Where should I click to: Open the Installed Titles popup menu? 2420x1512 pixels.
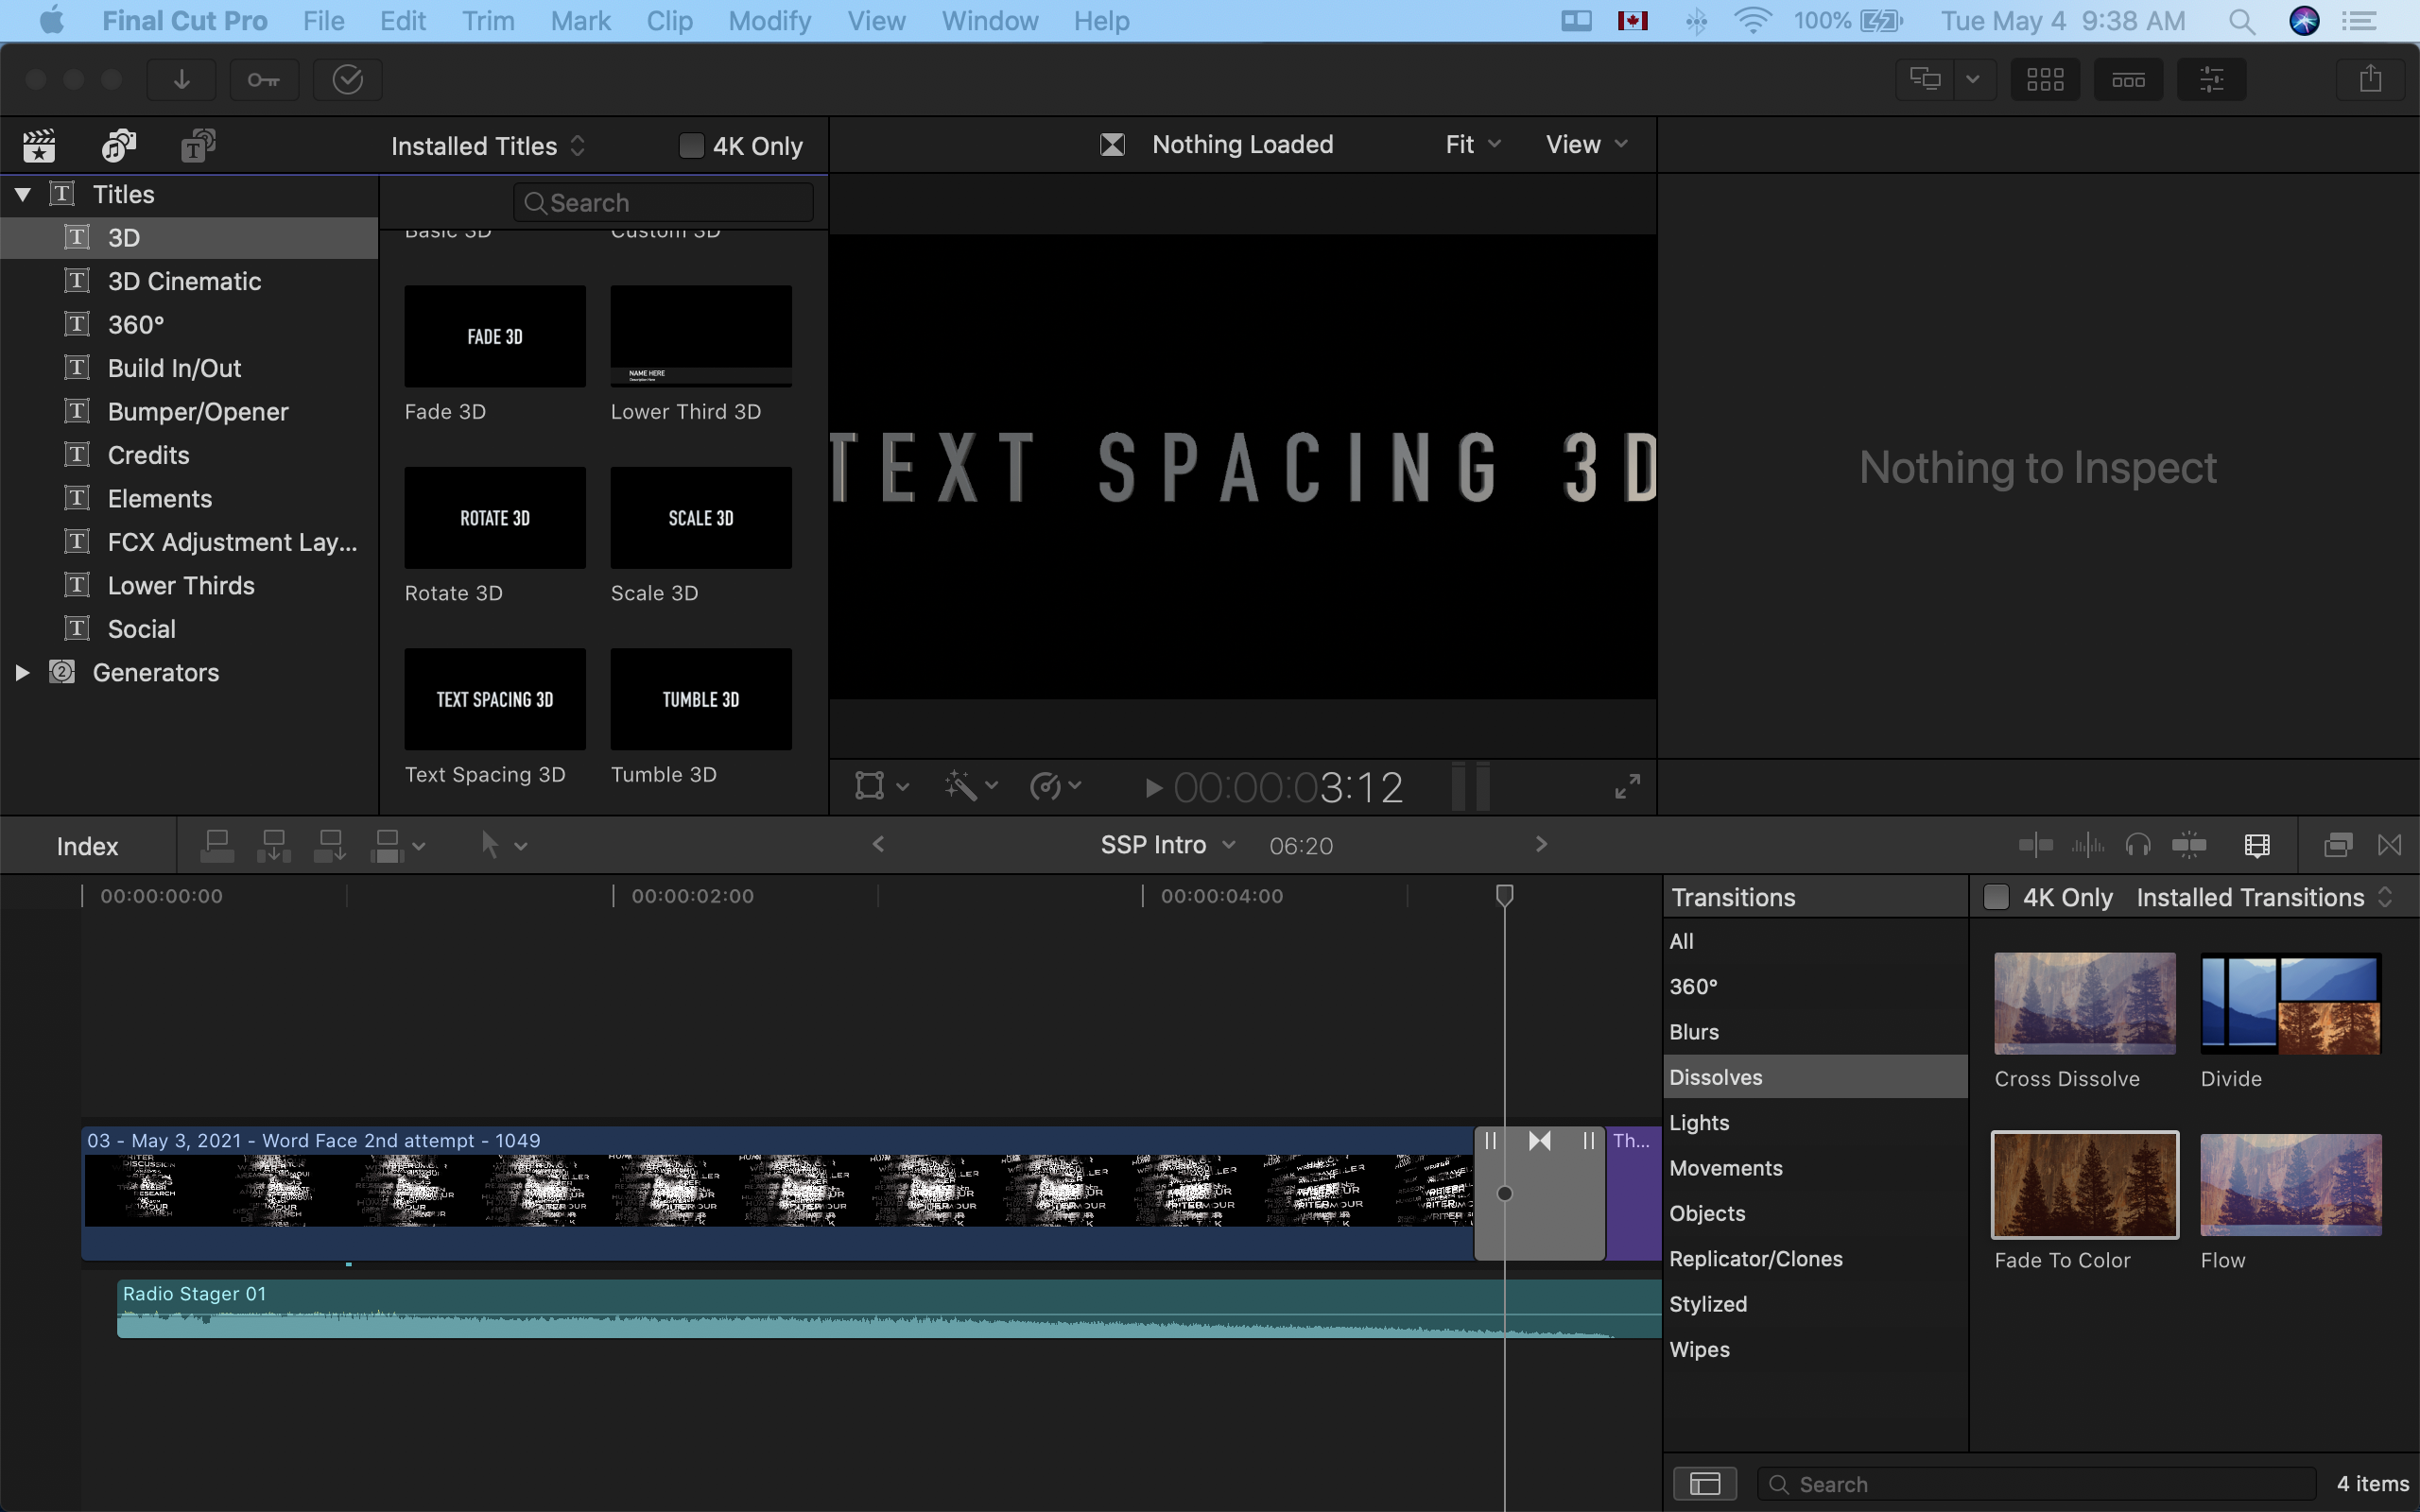point(488,146)
